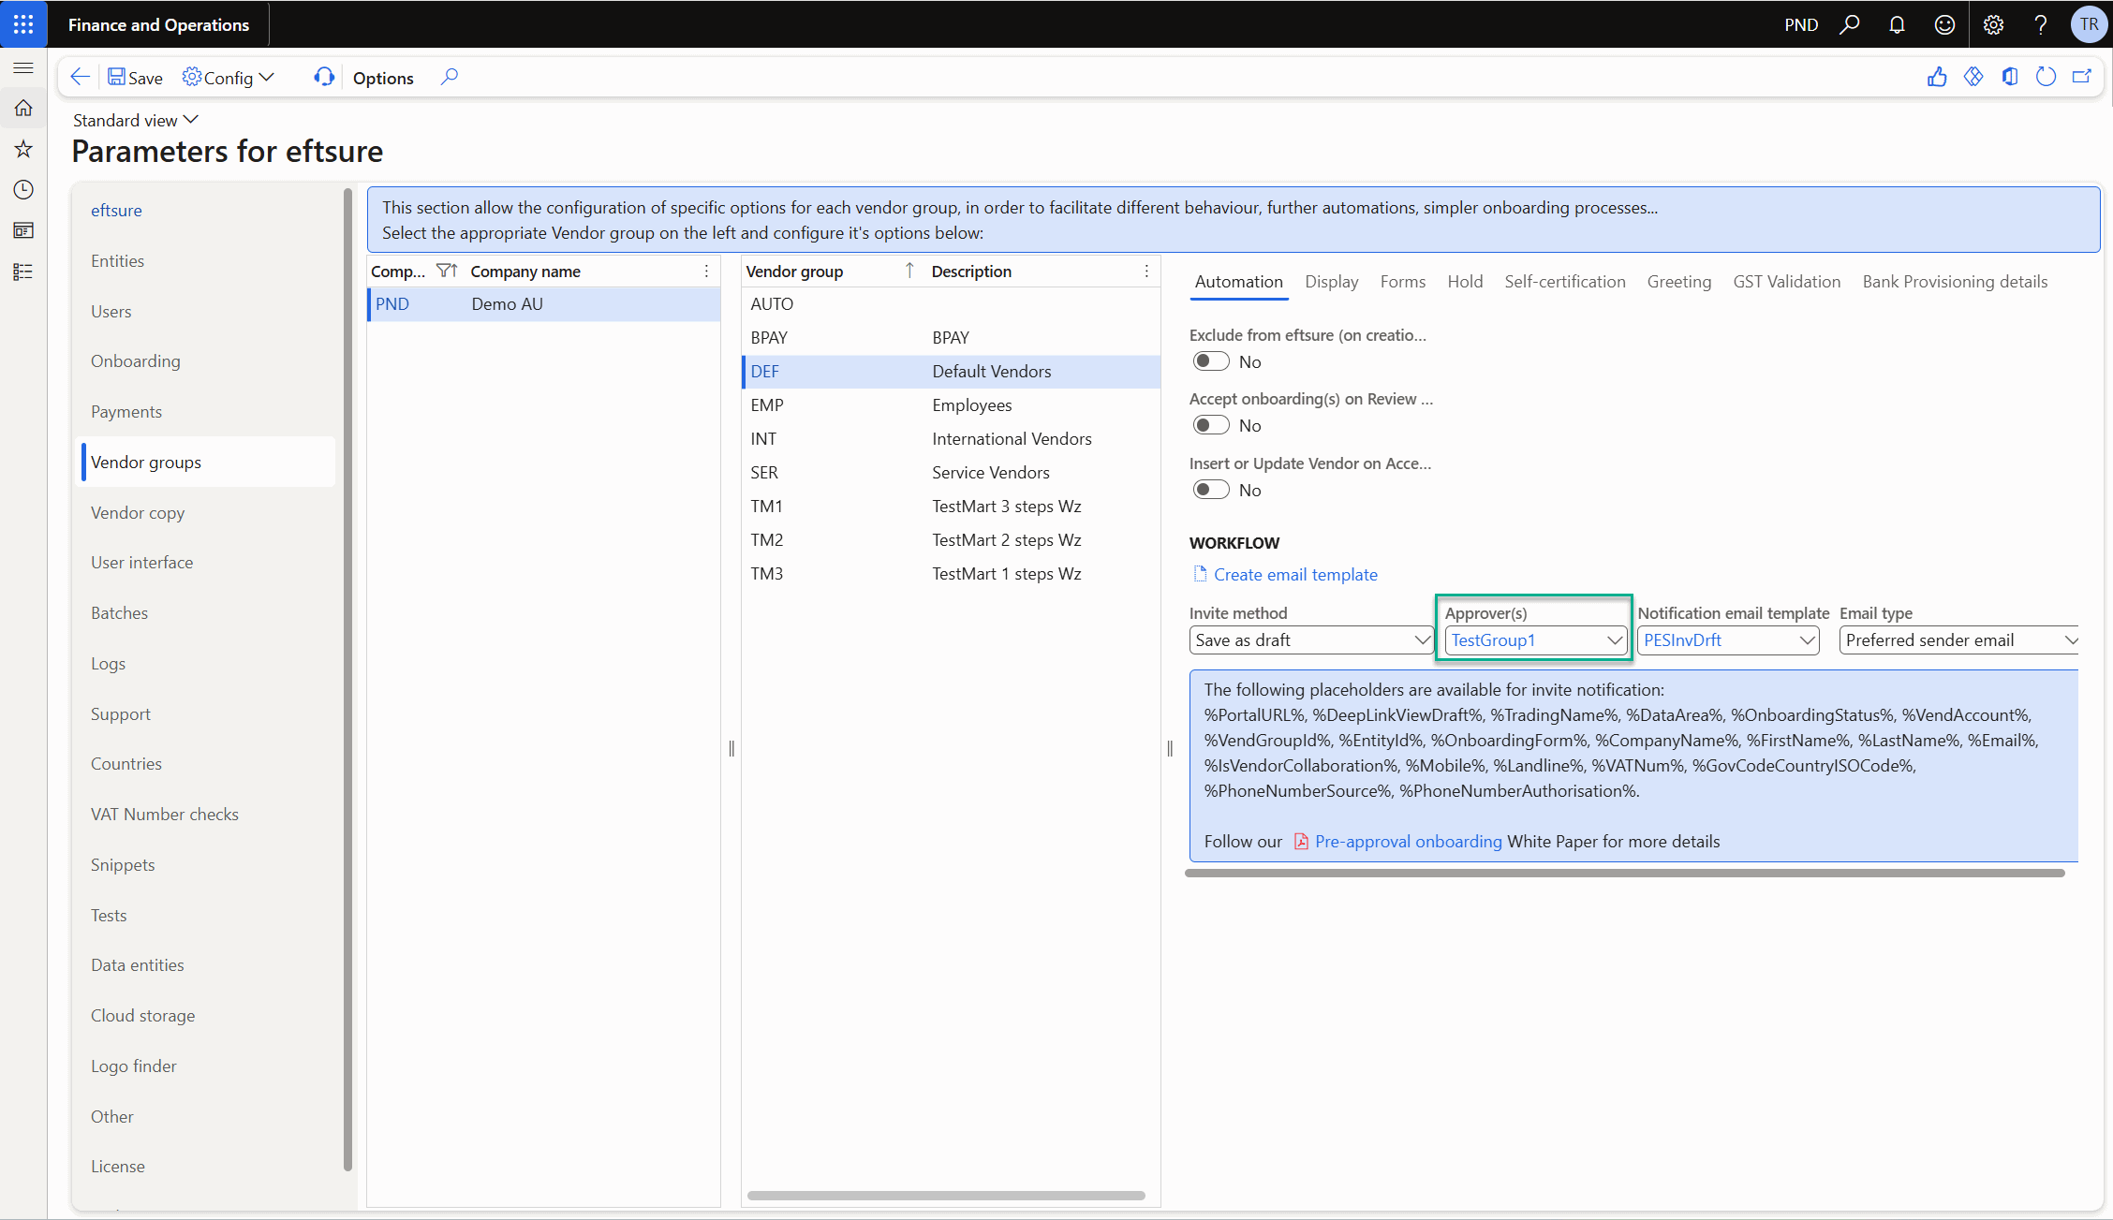The width and height of the screenshot is (2113, 1220).
Task: Click the back arrow button
Action: coord(81,78)
